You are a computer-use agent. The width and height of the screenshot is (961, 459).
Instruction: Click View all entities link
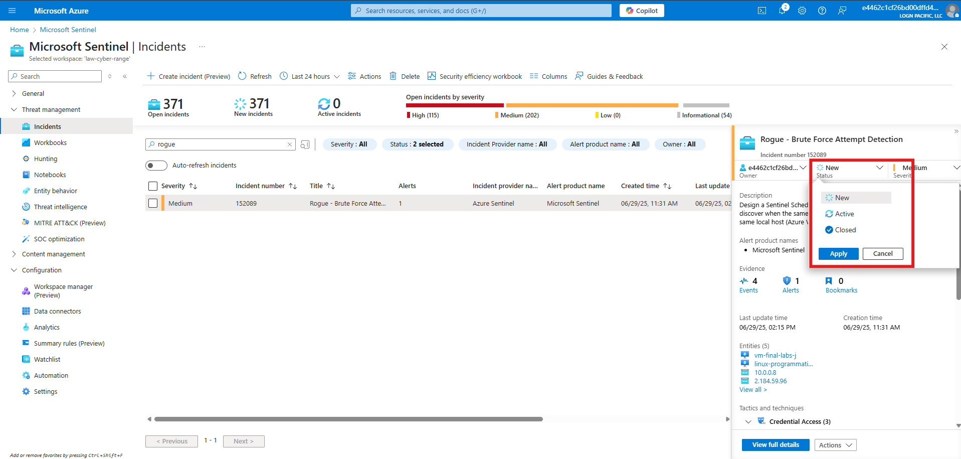click(x=753, y=390)
